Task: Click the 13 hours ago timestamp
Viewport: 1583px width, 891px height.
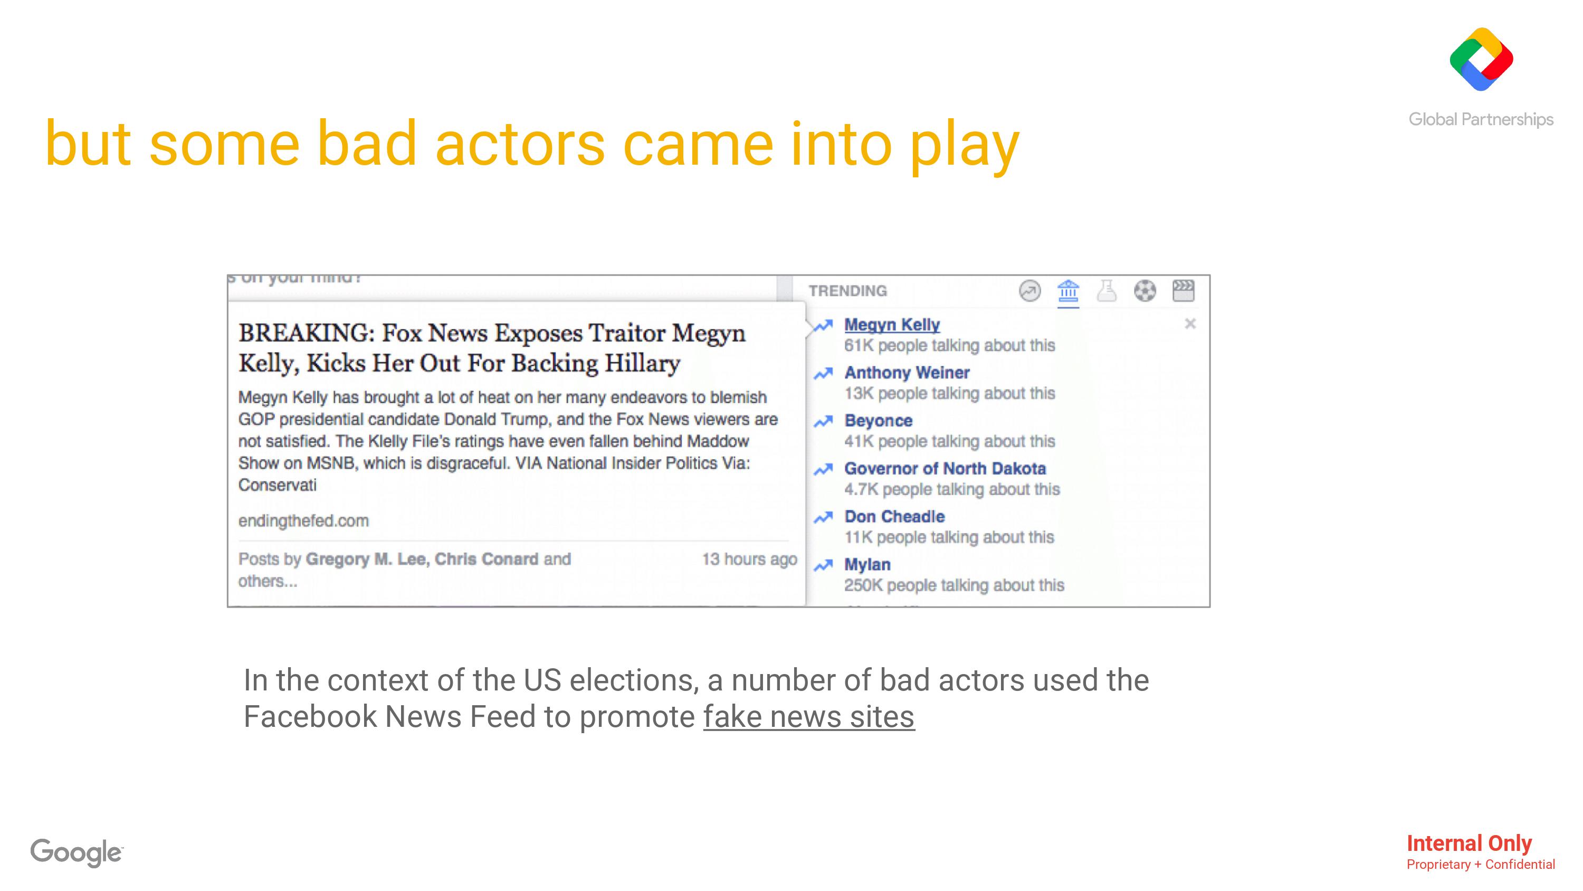Action: pos(749,559)
